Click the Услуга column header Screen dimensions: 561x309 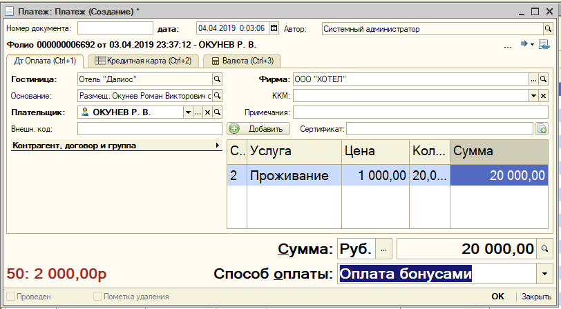click(x=294, y=152)
